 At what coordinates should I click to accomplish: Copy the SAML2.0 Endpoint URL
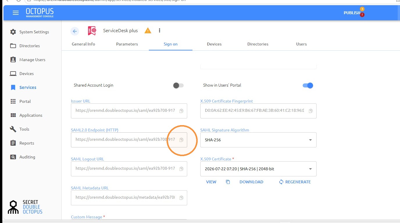(181, 140)
